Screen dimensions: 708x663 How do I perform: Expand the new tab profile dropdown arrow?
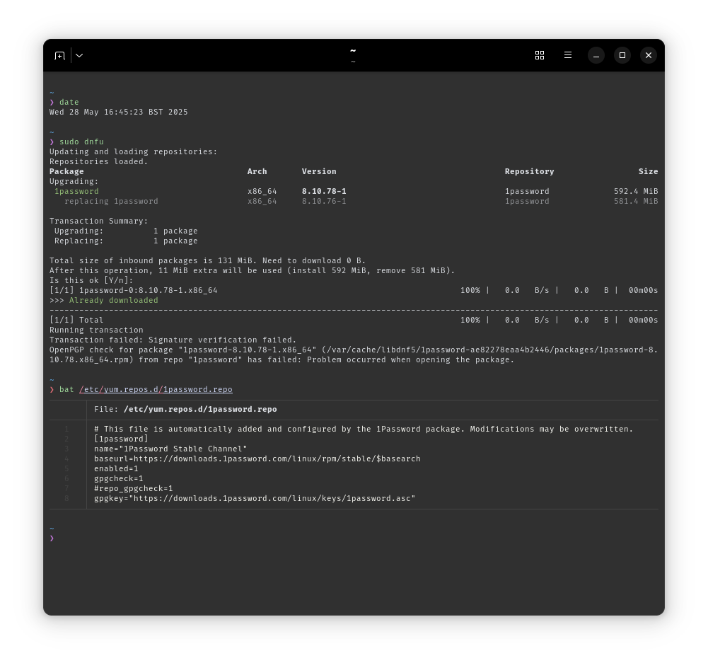[79, 55]
